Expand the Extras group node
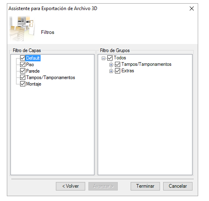 [111, 71]
